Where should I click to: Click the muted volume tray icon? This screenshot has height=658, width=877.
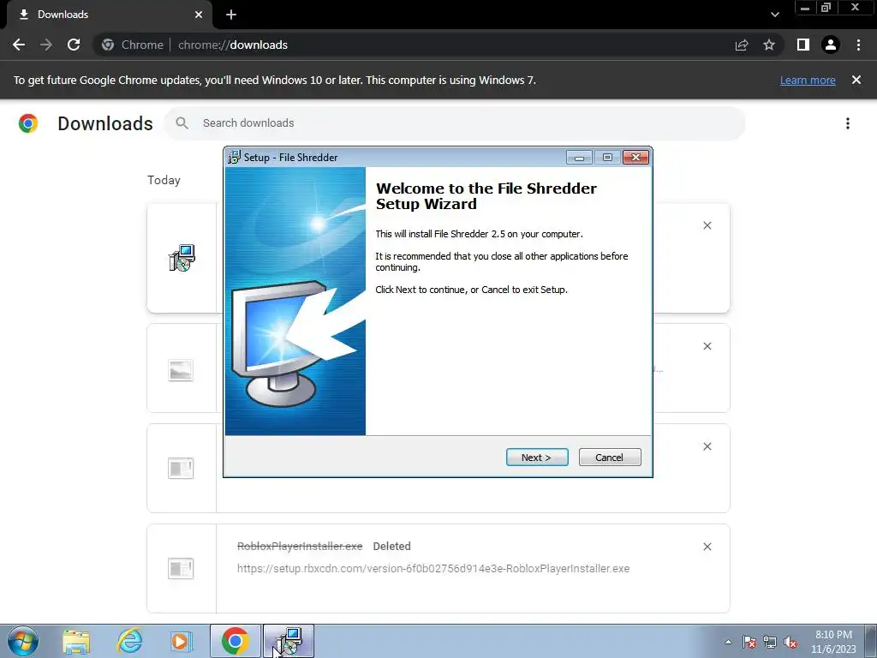[790, 642]
